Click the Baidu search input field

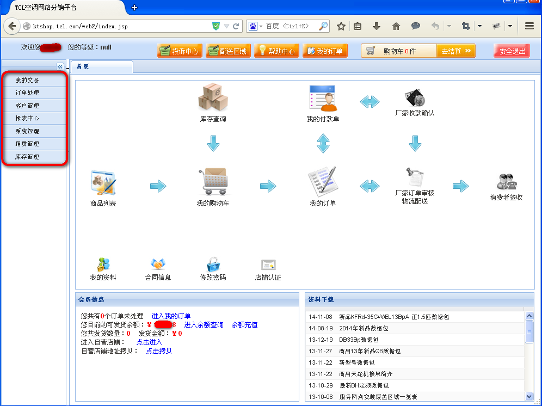[291, 26]
